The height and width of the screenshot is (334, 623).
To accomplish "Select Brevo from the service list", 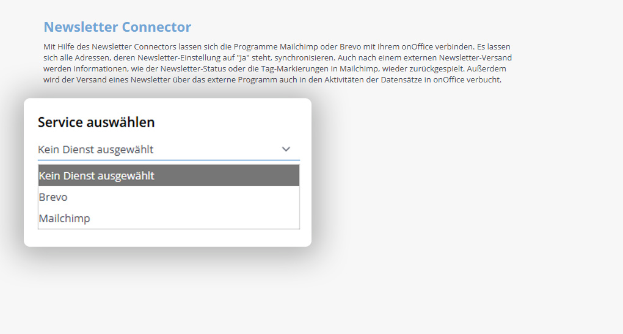I will pos(53,197).
